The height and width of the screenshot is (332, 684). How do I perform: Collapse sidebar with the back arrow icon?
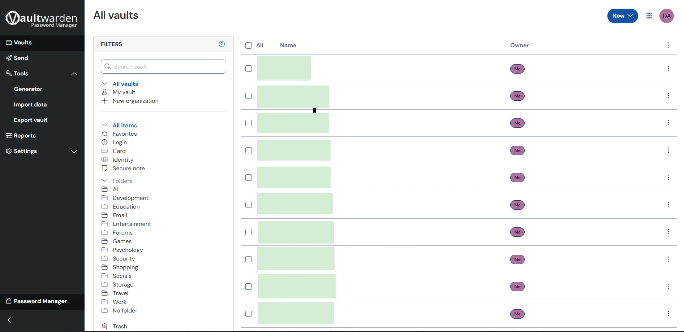click(10, 320)
